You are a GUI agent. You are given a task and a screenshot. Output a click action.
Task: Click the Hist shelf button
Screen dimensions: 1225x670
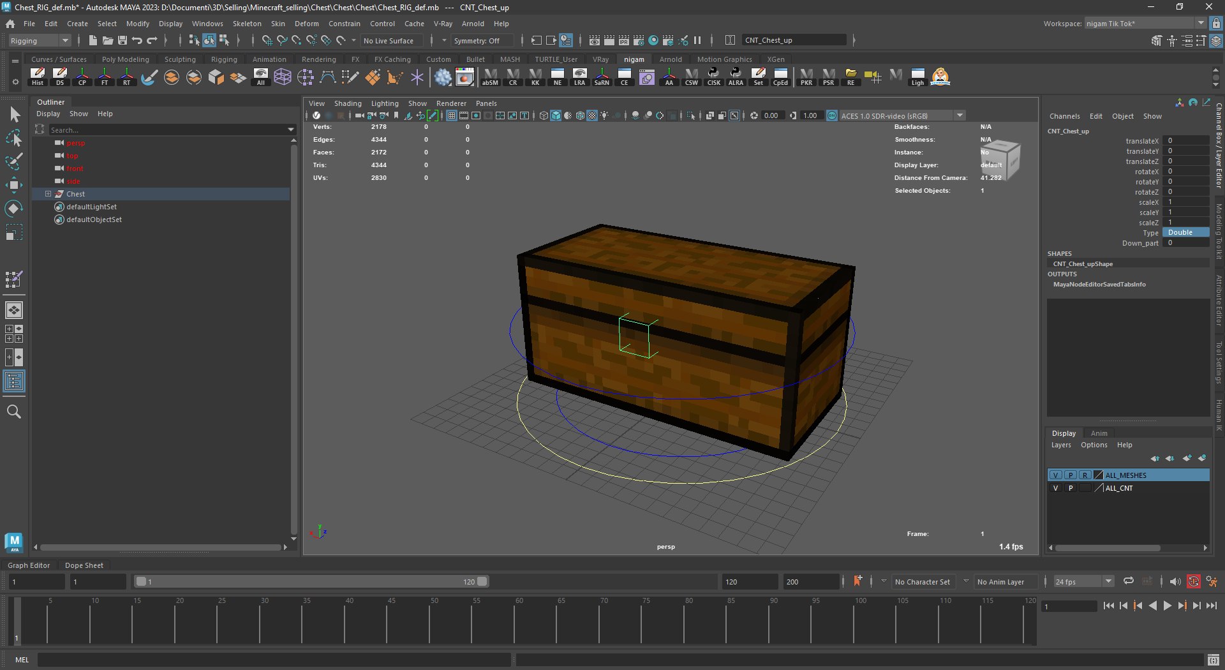point(38,77)
